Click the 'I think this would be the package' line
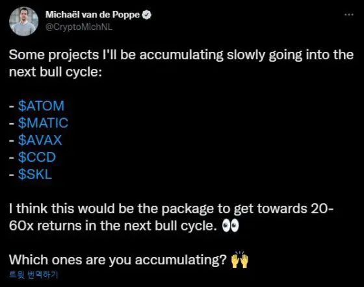The height and width of the screenshot is (287, 364). pyautogui.click(x=172, y=208)
